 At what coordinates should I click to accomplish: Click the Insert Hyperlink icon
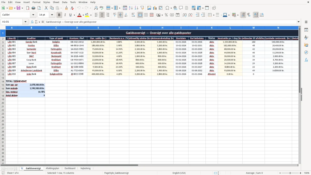point(175,8)
